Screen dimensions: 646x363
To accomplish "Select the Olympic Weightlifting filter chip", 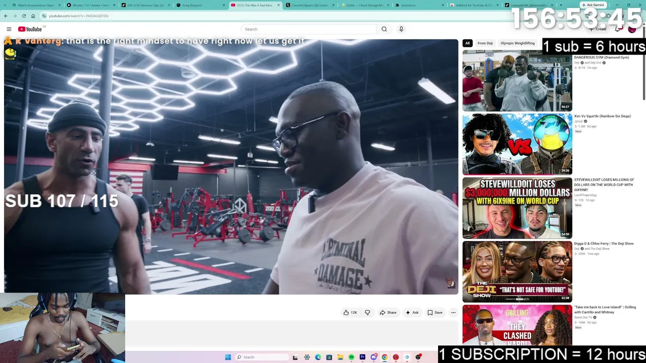I will 517,43.
